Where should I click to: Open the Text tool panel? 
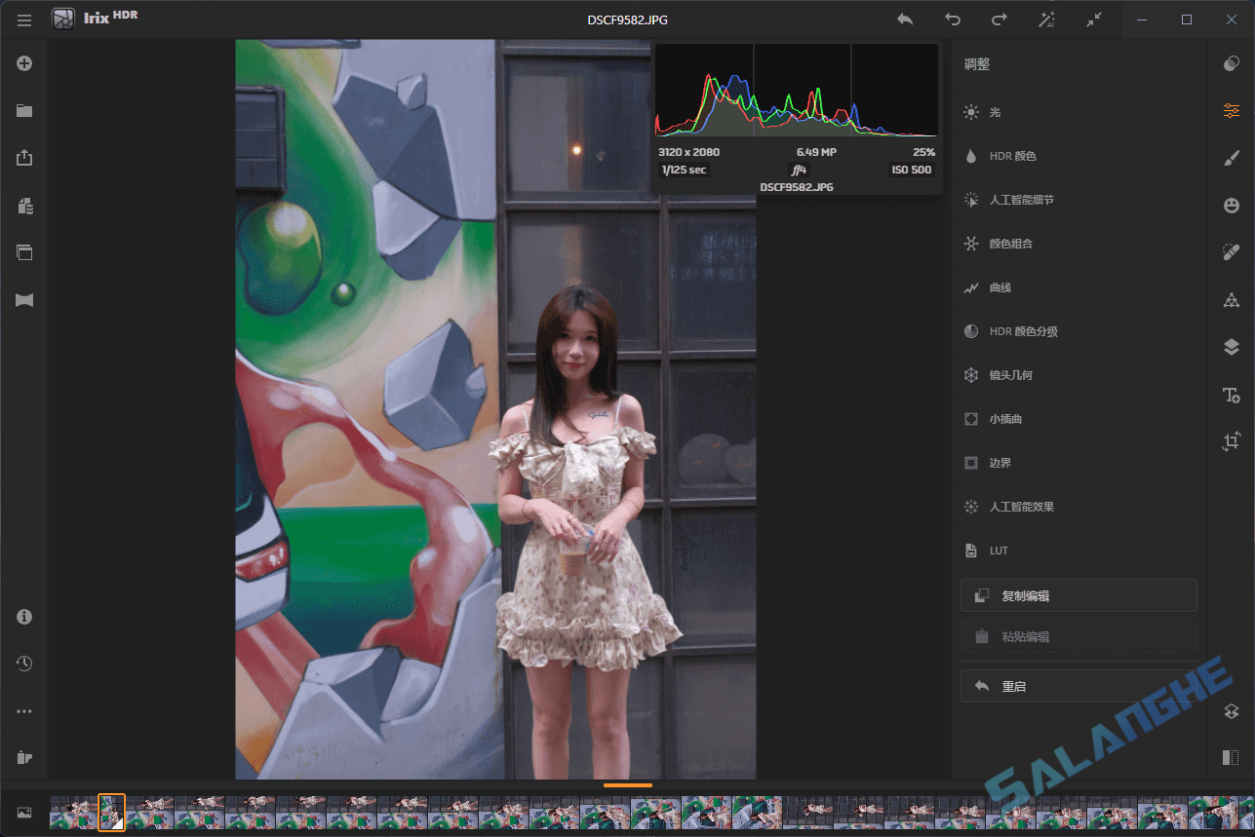click(1230, 395)
